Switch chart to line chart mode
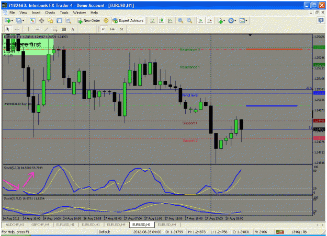This screenshot has height=236, width=327. click(170, 20)
